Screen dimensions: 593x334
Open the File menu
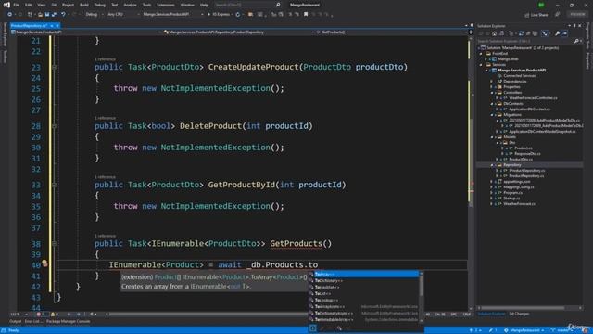click(17, 5)
